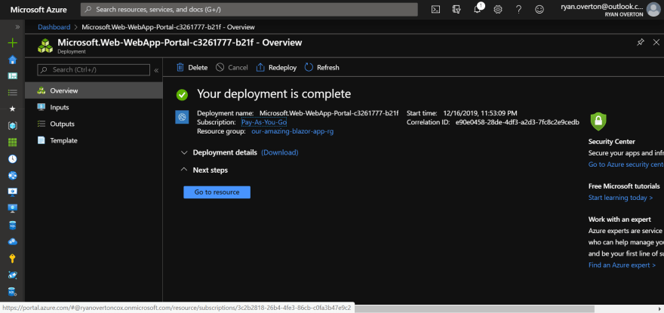The height and width of the screenshot is (313, 664).
Task: Open the All services list icon
Action: click(13, 92)
